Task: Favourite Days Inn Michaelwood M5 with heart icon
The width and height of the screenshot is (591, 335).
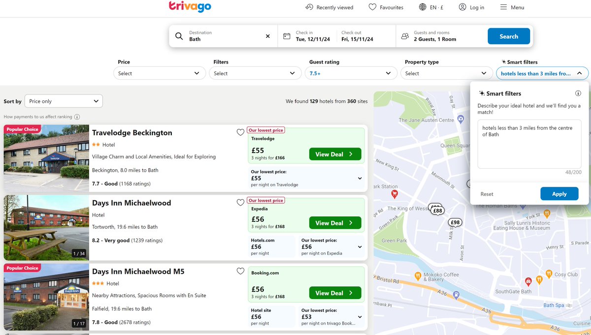Action: [240, 271]
